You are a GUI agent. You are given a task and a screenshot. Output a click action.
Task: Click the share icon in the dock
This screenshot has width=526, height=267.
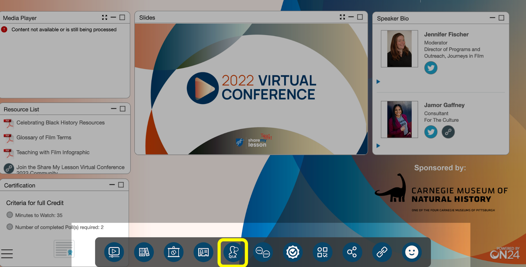pos(352,252)
